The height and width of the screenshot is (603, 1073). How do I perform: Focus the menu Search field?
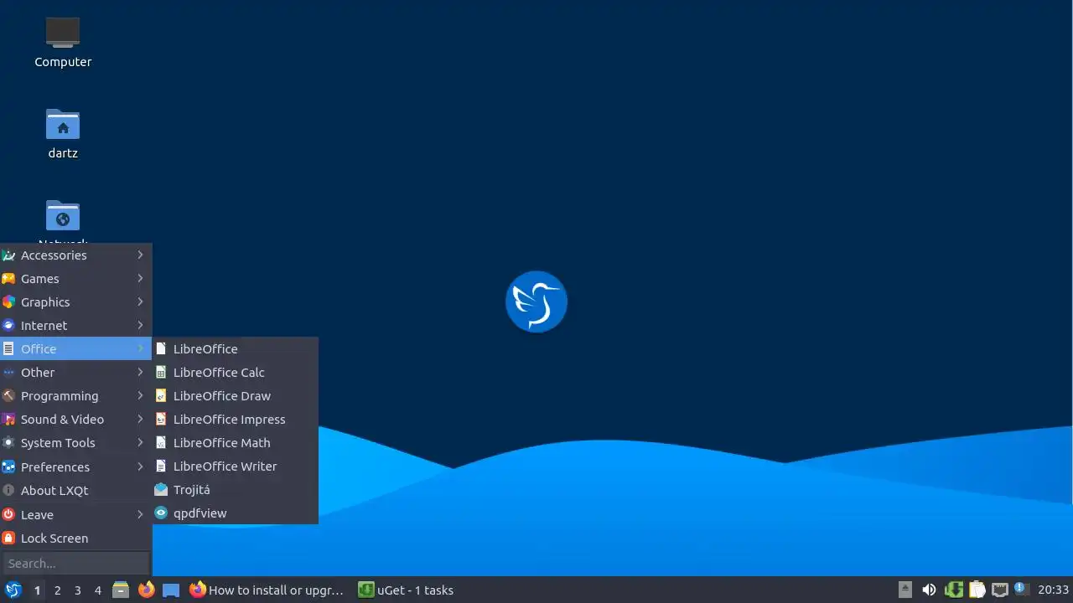point(75,564)
